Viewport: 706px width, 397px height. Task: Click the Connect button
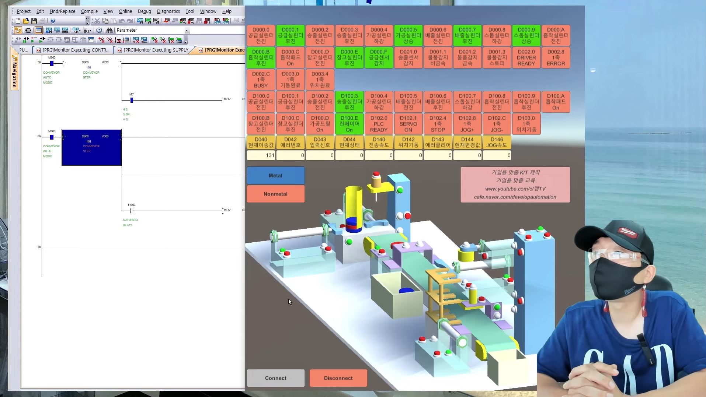tap(275, 378)
